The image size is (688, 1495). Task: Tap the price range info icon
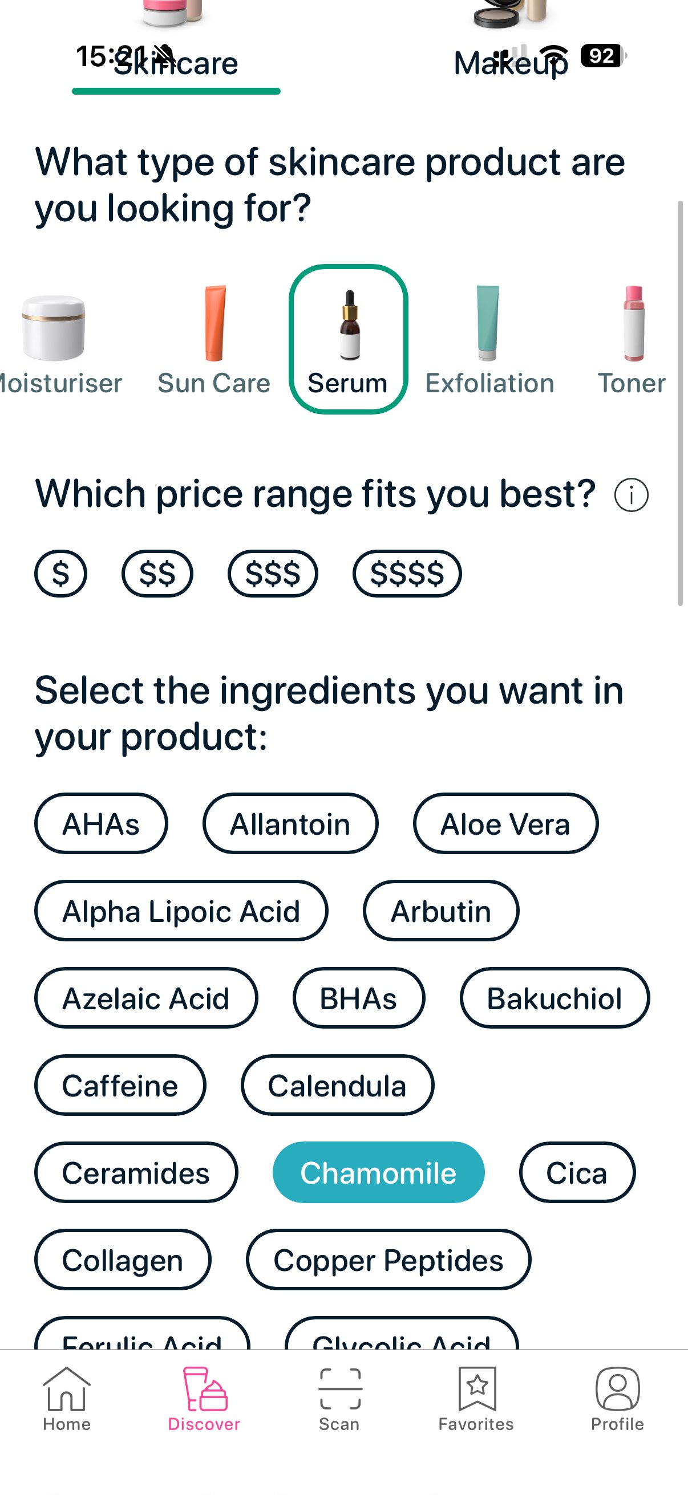coord(631,495)
